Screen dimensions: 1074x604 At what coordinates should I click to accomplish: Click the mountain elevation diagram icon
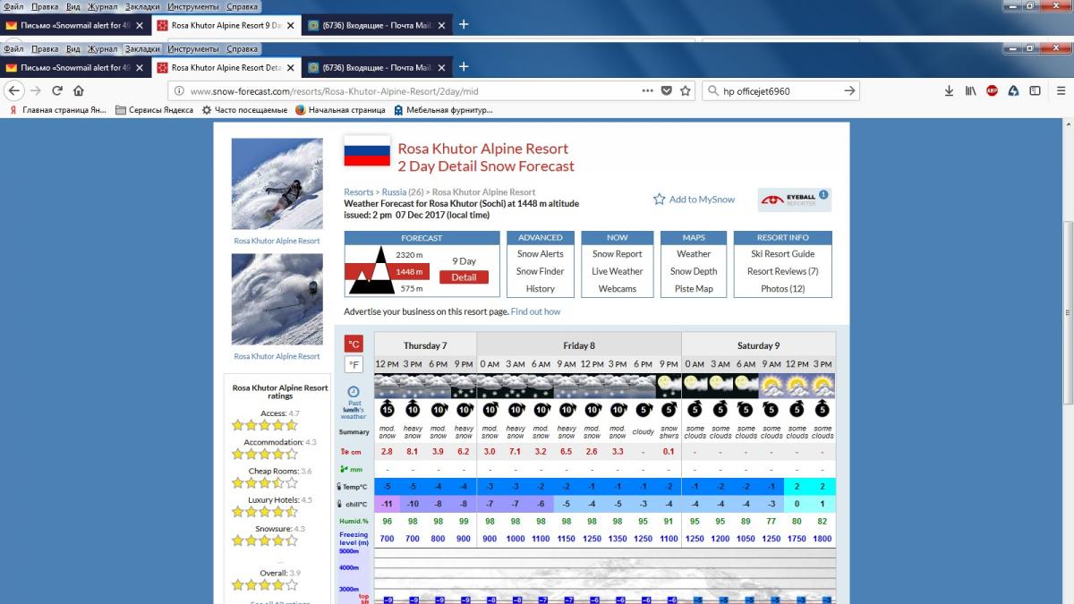(x=370, y=271)
